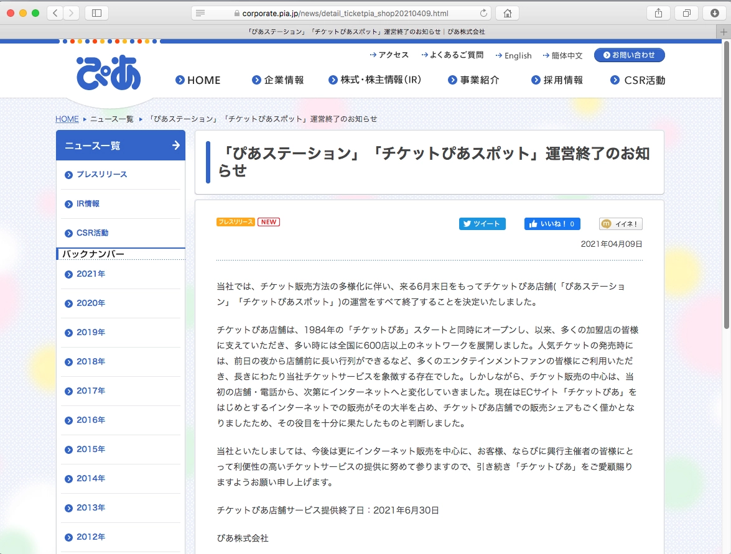Click the Safari back arrow button
The image size is (731, 554).
click(x=55, y=13)
